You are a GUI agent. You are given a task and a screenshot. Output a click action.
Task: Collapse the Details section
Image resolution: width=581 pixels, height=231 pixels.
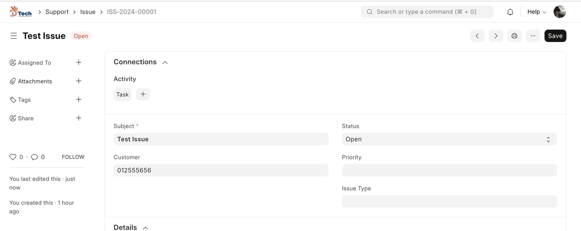click(146, 228)
